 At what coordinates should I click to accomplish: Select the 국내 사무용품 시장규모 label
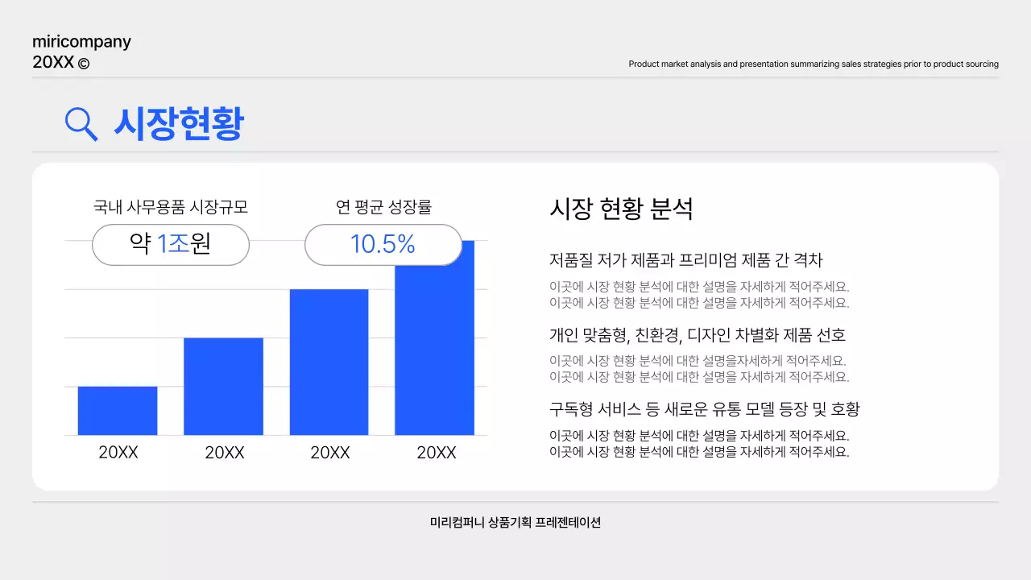(170, 206)
